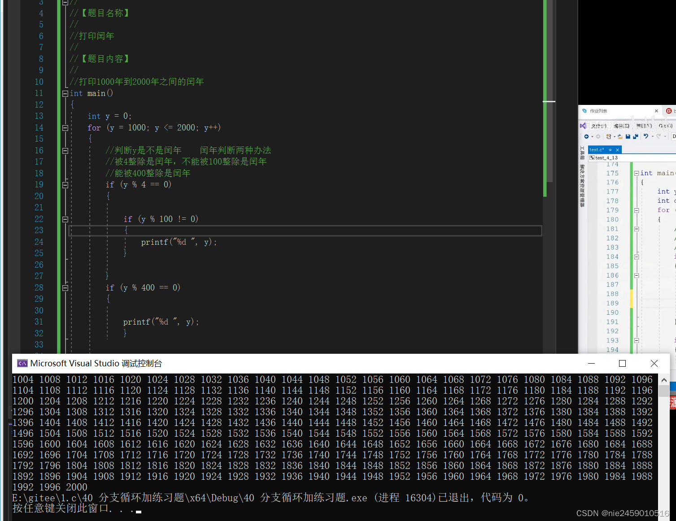Click the Visual Studio logo in small window
This screenshot has height=521, width=676.
583,126
